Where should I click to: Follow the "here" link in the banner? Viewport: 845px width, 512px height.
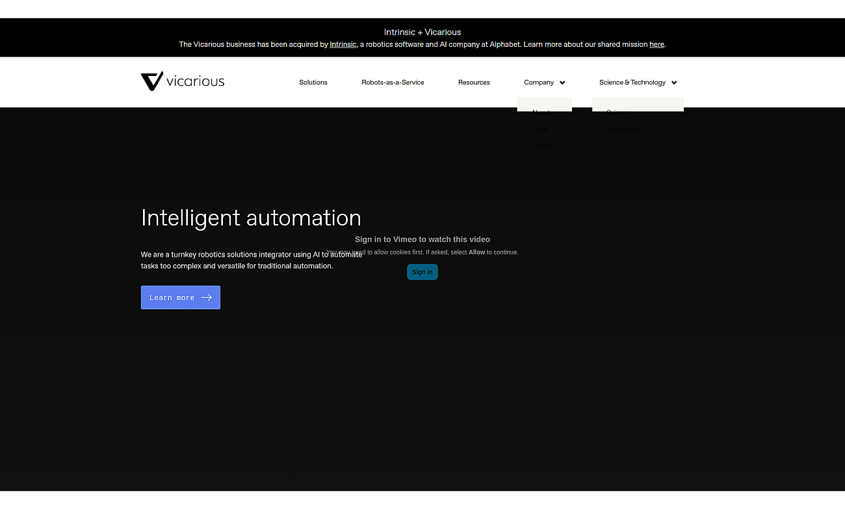point(656,44)
